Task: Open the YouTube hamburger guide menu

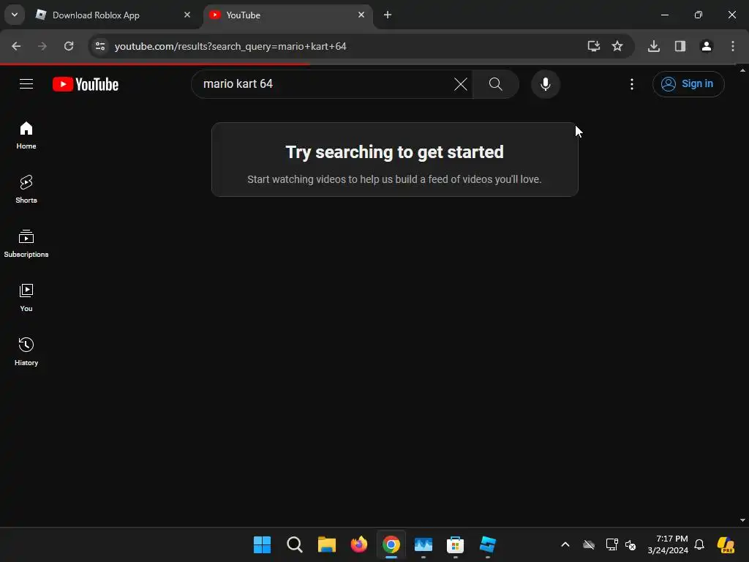Action: click(x=26, y=84)
